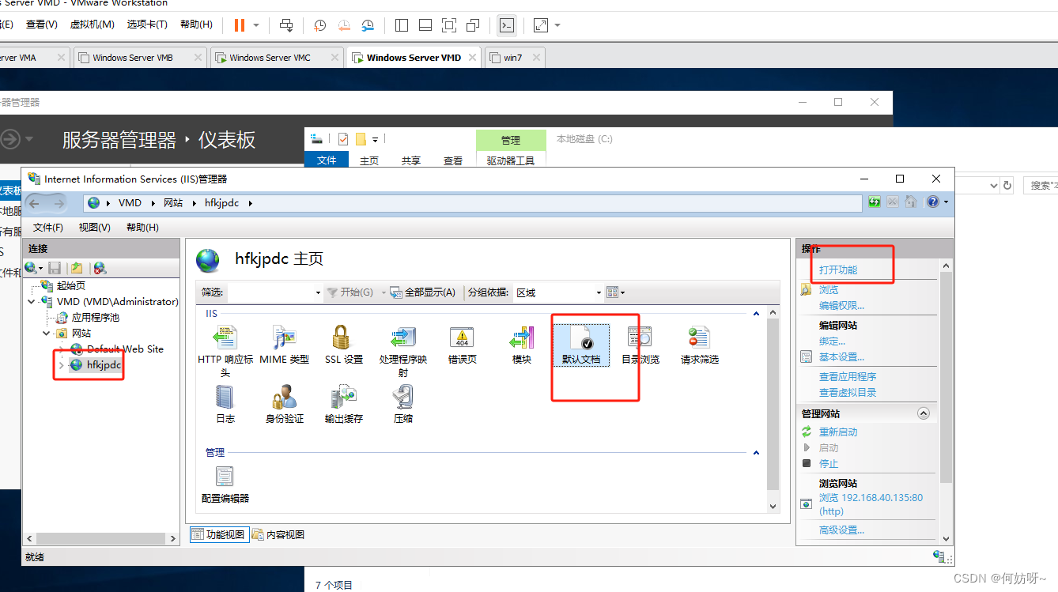Click the 绑定... action link
This screenshot has width=1058, height=592.
833,341
